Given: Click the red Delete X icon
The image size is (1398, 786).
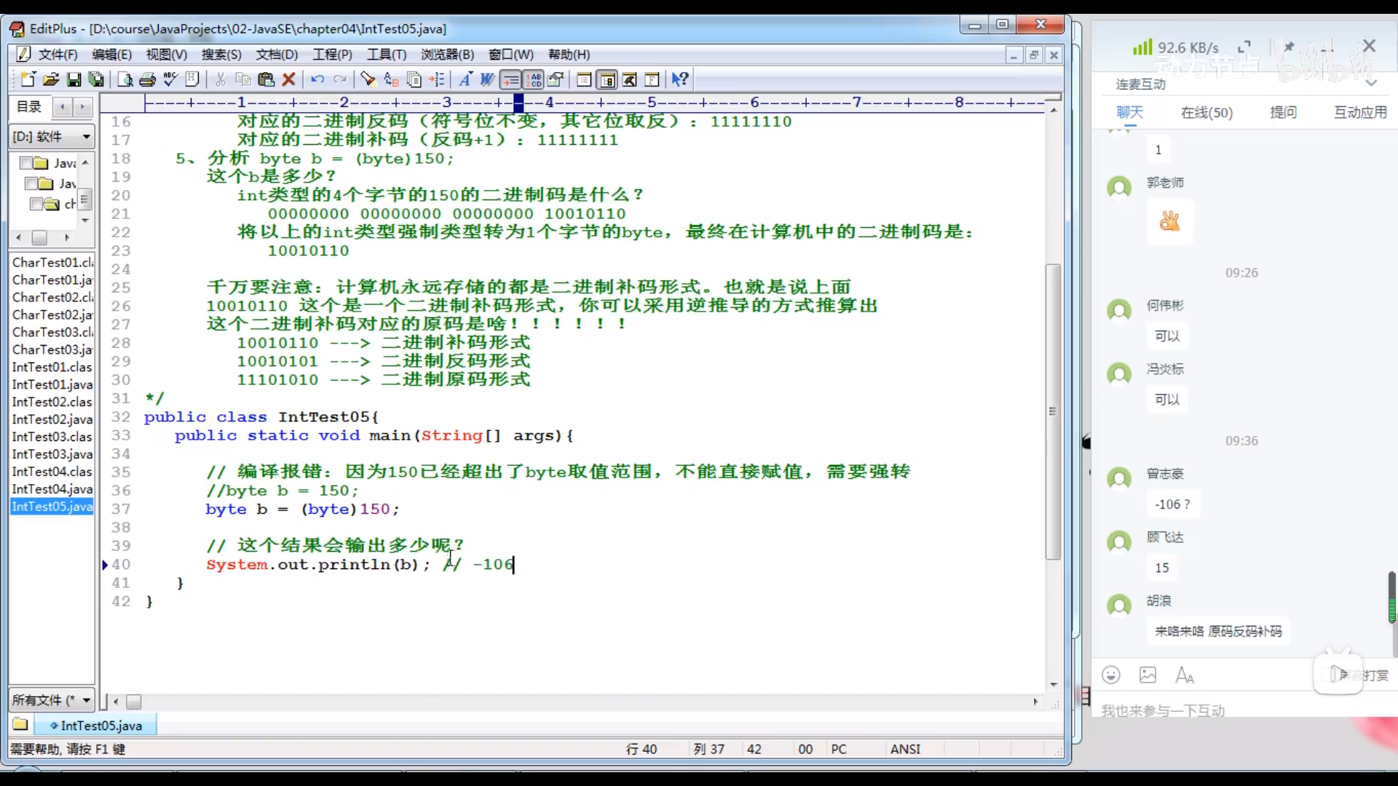Looking at the screenshot, I should 289,79.
